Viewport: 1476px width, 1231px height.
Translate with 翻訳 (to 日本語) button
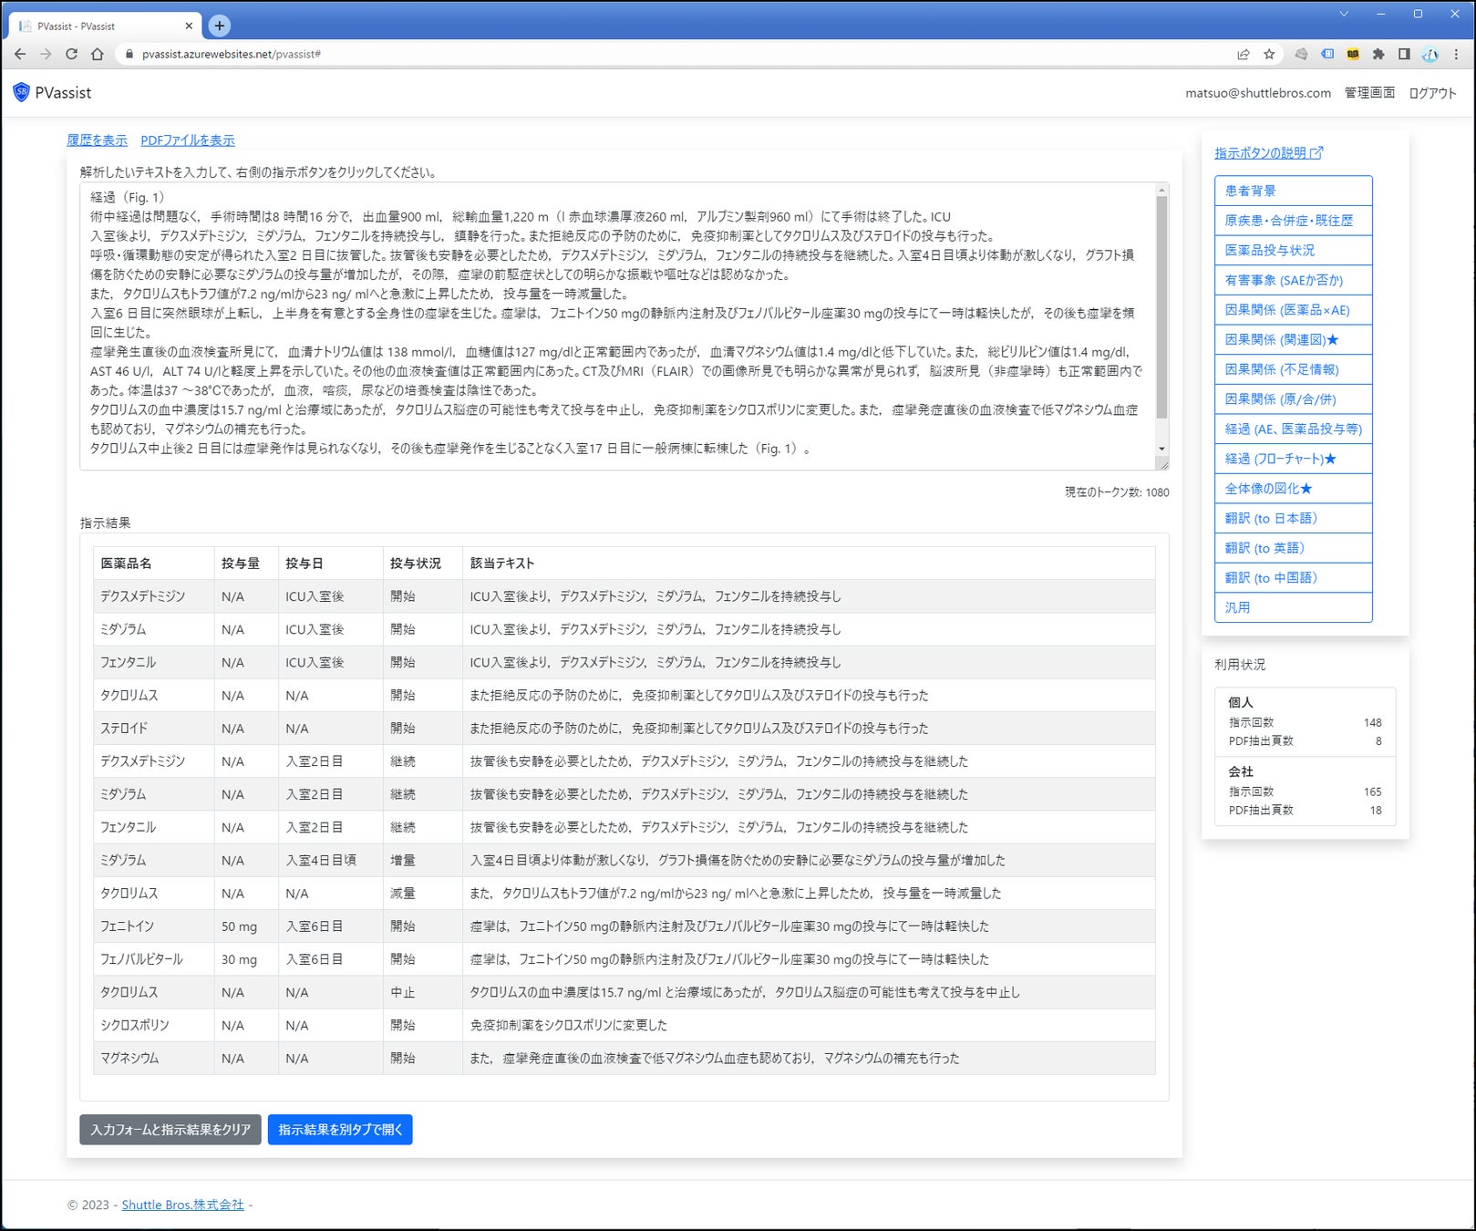point(1293,518)
